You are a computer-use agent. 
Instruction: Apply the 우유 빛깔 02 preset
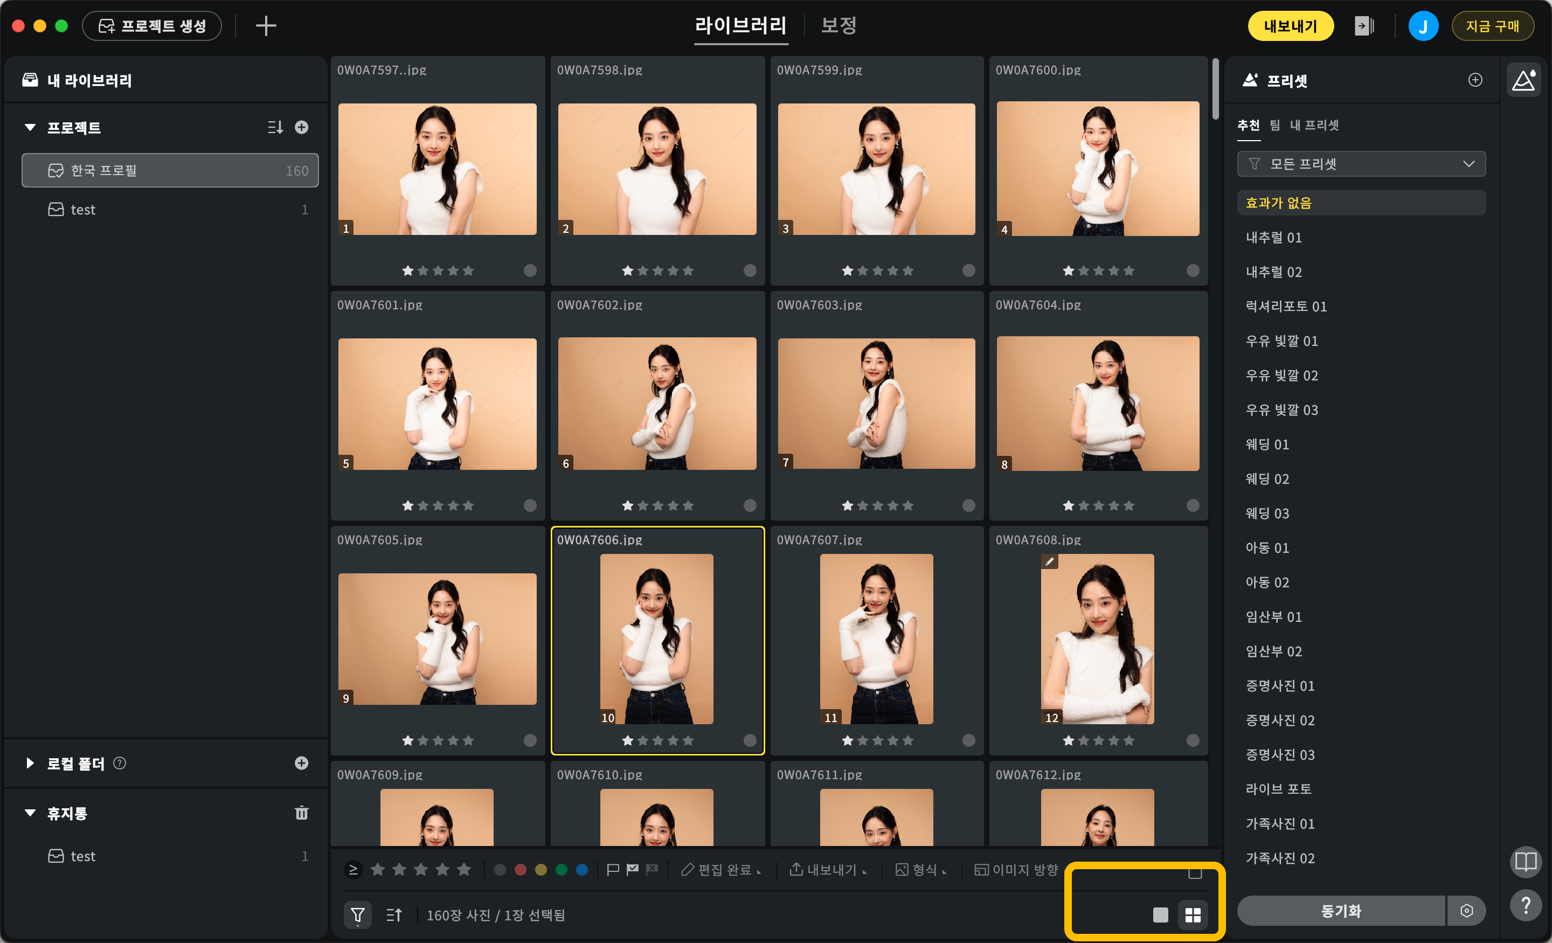(x=1282, y=376)
